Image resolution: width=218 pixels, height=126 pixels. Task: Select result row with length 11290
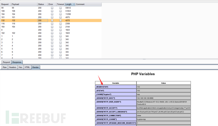click(51, 14)
